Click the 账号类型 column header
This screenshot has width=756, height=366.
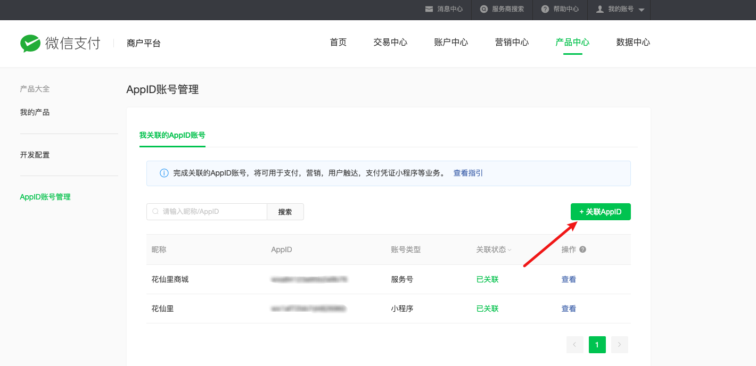tap(406, 249)
